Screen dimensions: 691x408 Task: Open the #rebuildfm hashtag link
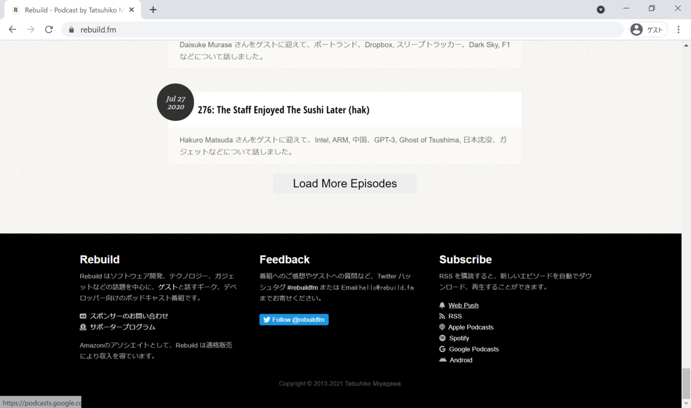[302, 287]
